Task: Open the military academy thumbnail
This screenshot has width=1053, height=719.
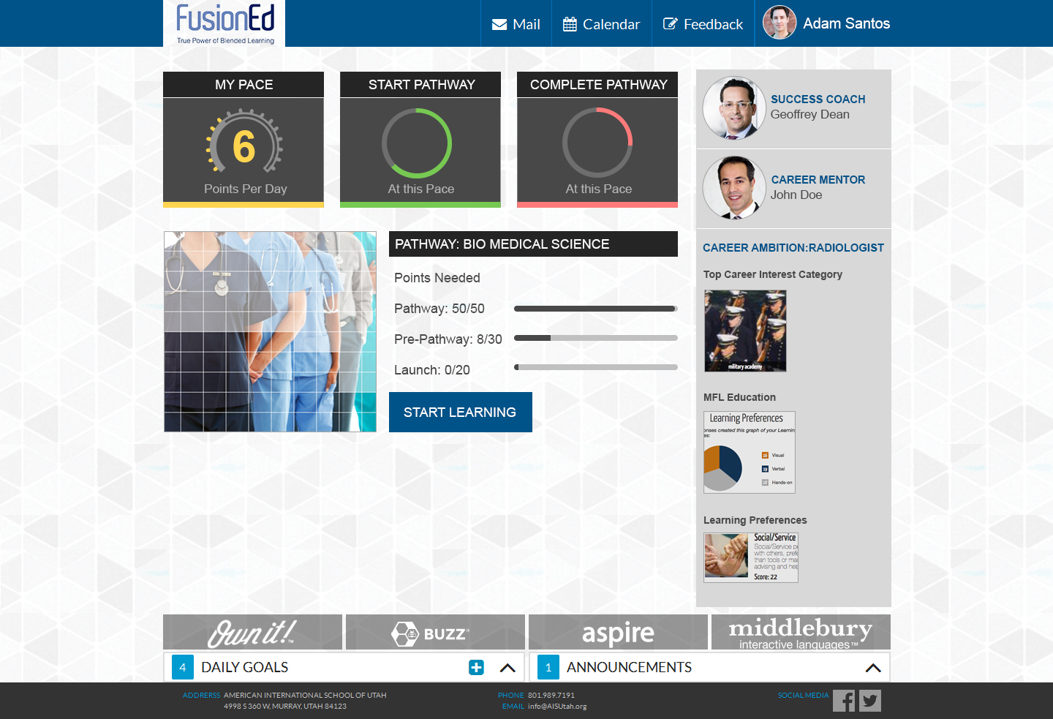Action: (x=744, y=331)
